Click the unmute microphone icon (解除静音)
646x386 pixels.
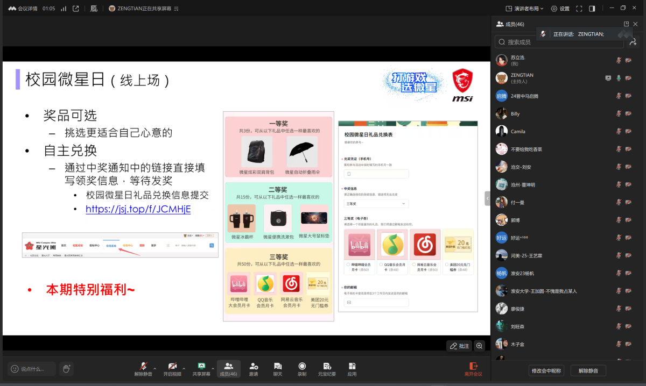click(143, 366)
